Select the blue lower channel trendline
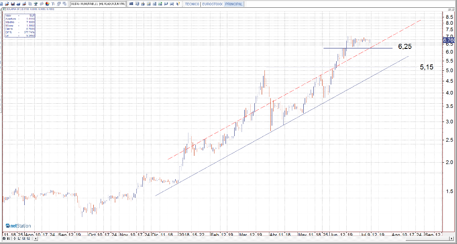 [282, 126]
